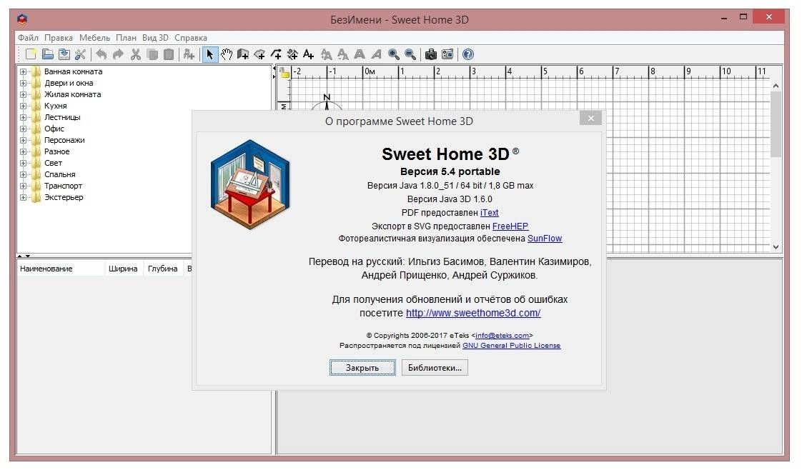Open the info@eteks.com email link

coord(503,336)
